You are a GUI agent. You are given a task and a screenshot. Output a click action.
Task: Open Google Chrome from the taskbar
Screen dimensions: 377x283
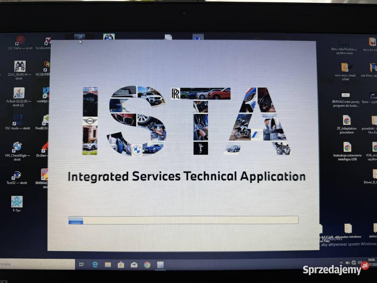point(147,265)
